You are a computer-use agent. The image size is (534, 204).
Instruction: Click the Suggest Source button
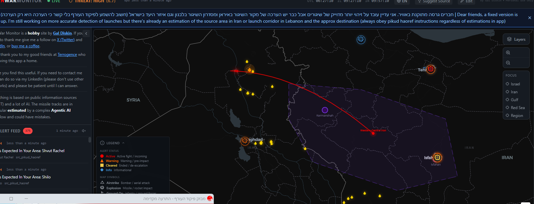434,1
